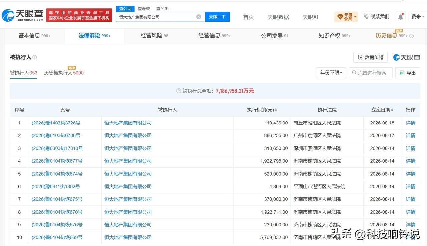Open the 法律诉讼 tab

coord(94,36)
